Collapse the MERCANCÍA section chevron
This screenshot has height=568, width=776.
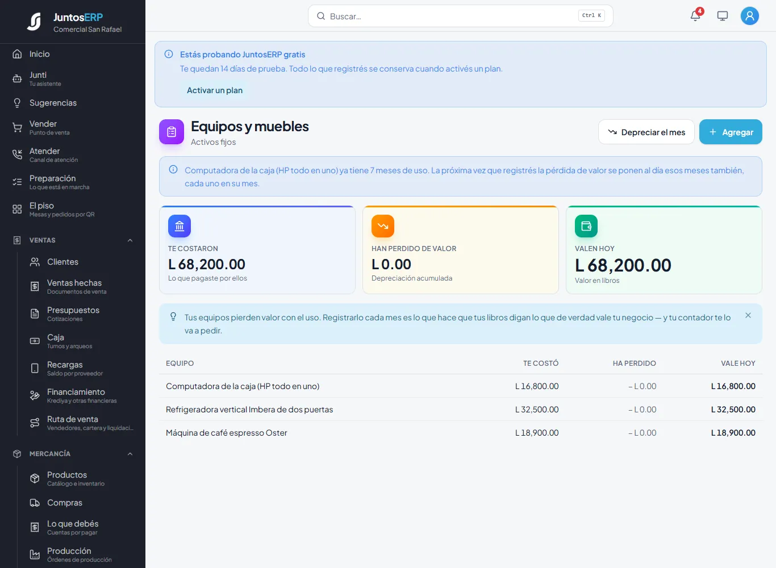[x=130, y=454]
